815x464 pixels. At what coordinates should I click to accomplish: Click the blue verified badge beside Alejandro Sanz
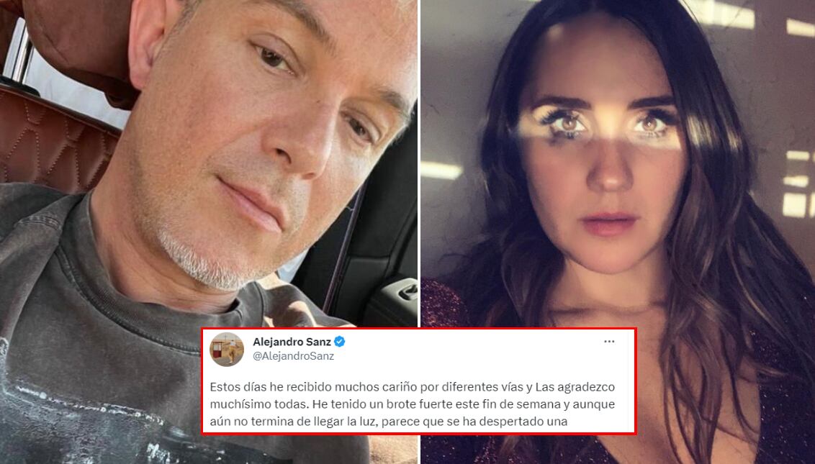339,342
